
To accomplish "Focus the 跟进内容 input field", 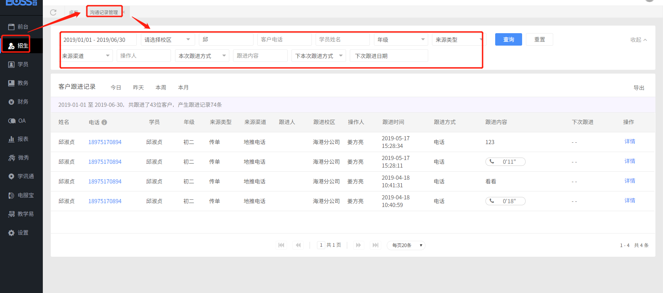I will tap(260, 56).
